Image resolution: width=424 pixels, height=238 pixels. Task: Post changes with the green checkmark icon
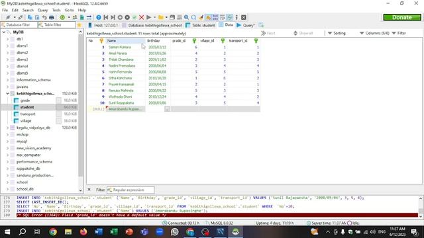pos(134,17)
